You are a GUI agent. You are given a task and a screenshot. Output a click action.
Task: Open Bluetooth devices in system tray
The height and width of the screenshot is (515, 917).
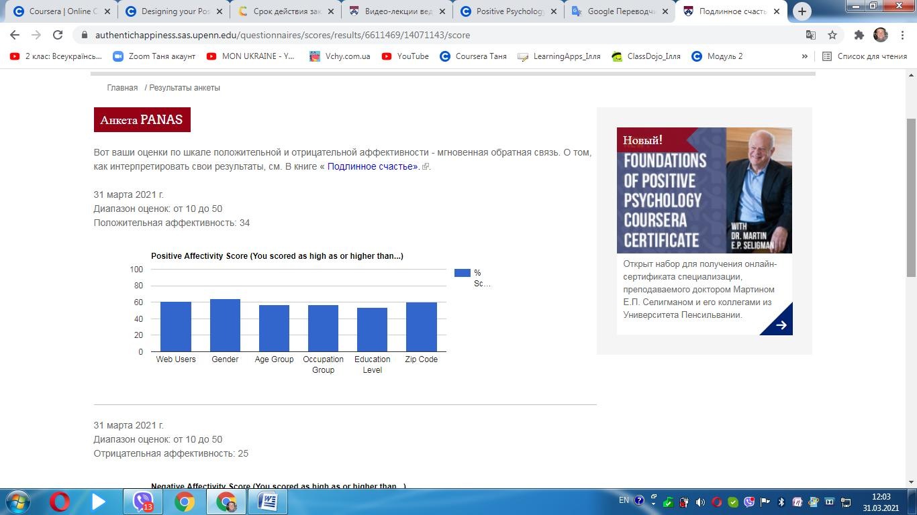tap(781, 502)
